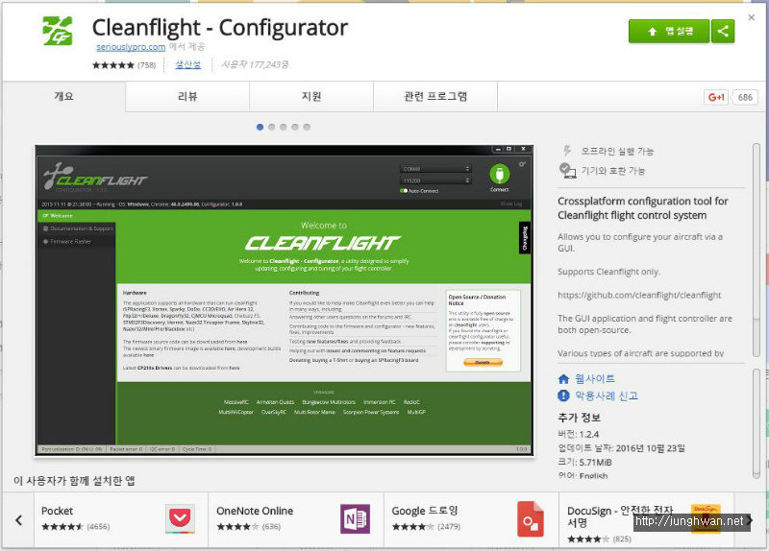The height and width of the screenshot is (551, 769).
Task: Click the blue home icon
Action: tap(563, 378)
